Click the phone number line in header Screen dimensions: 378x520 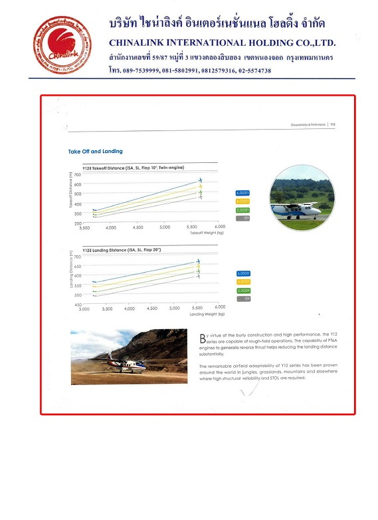point(190,70)
